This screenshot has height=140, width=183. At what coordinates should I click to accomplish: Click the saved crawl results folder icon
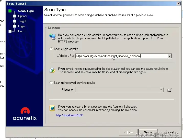coord(52,71)
